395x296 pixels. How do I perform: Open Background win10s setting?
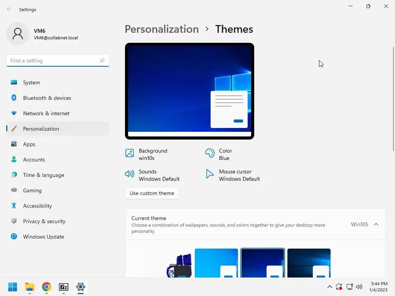[x=146, y=154]
